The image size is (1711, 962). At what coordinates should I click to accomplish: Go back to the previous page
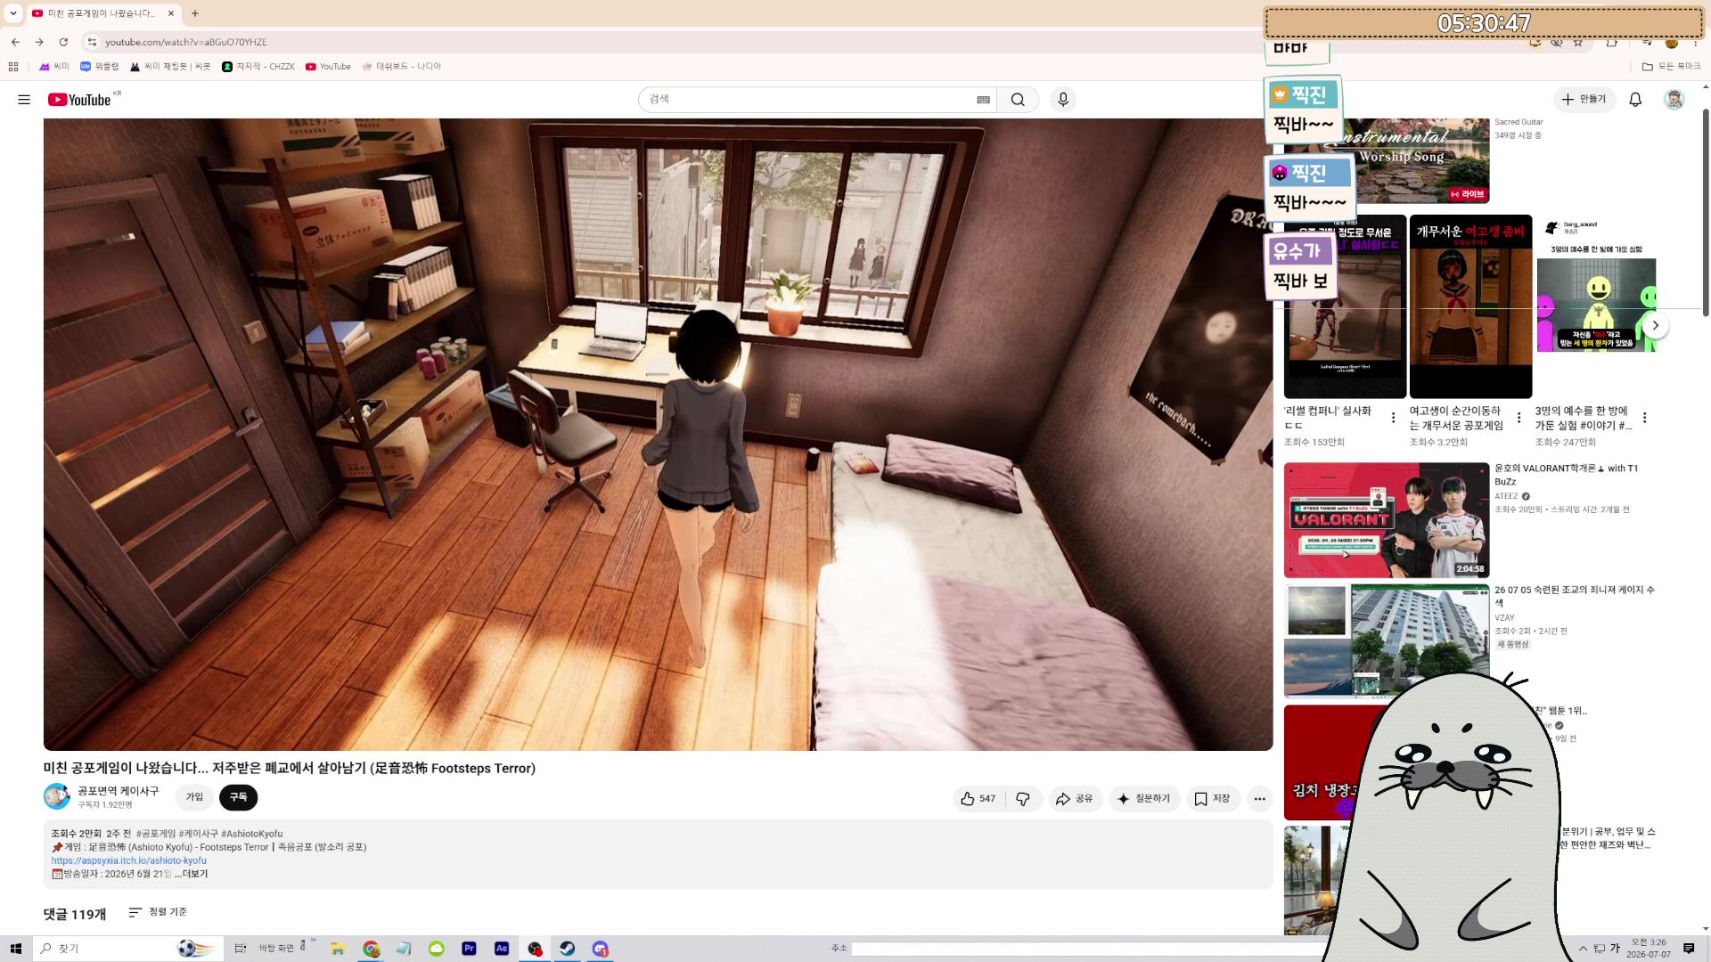(x=15, y=42)
